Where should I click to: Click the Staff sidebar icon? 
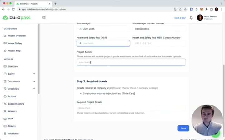coord(5,119)
